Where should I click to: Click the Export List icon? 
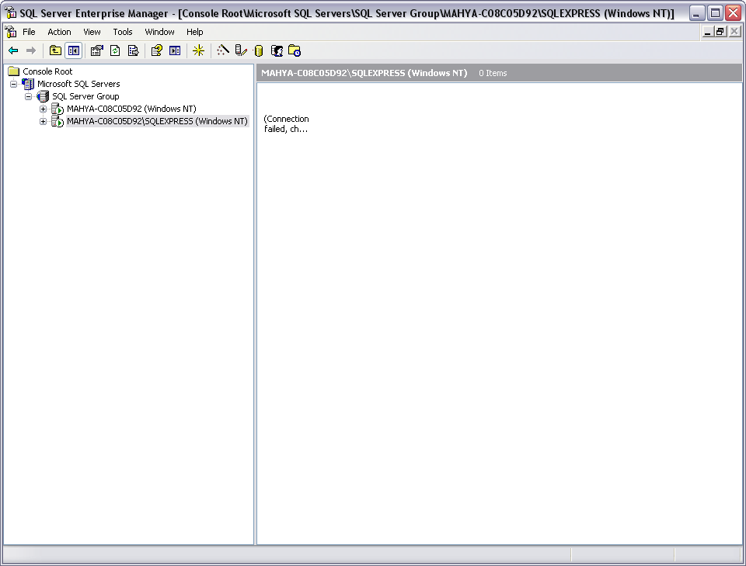[x=133, y=50]
